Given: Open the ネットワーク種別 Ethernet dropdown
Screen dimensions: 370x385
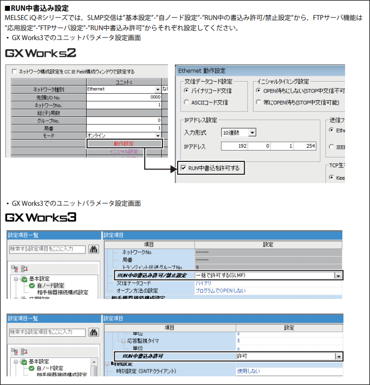Looking at the screenshot, I should (158, 89).
